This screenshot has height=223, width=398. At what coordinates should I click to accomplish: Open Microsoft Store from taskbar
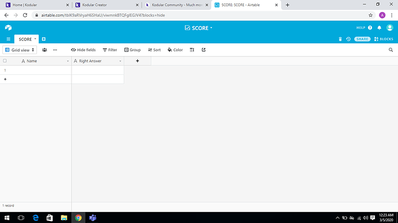coord(50,218)
